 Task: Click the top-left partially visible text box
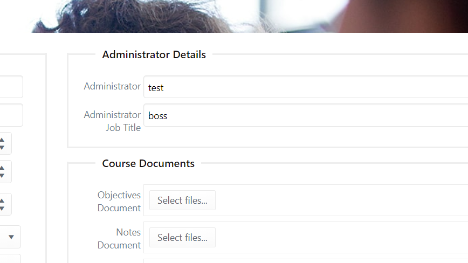coord(11,87)
